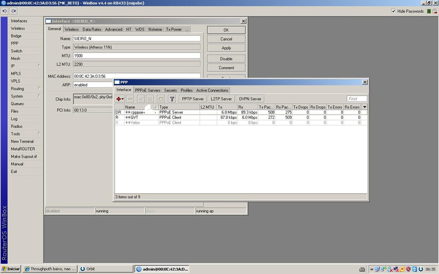Open the column selector dropdown in PPP table
This screenshot has height=274, width=439.
tap(364, 107)
